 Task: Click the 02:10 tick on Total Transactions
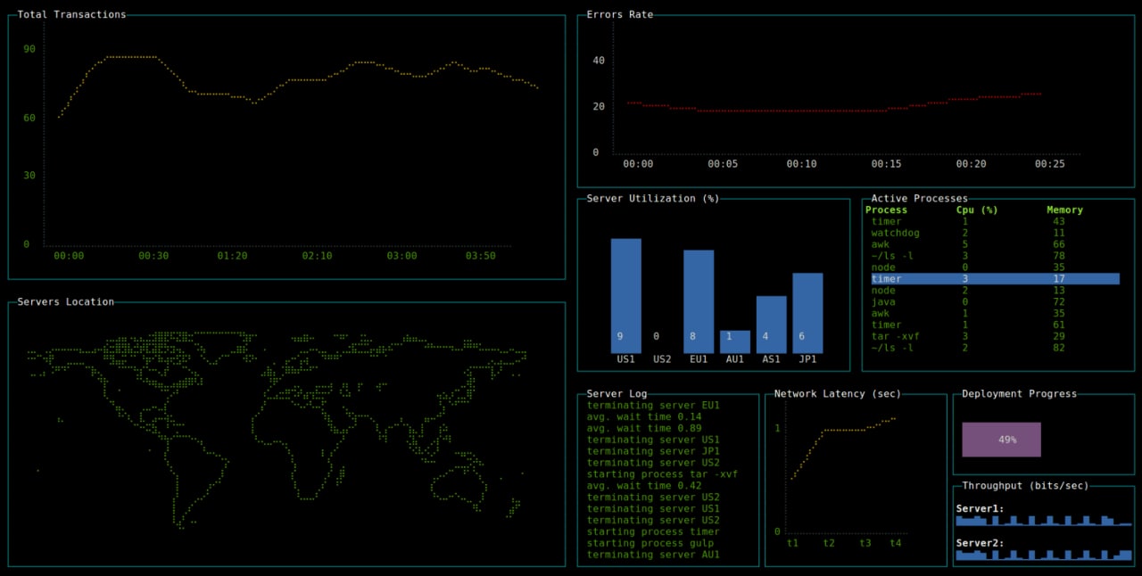pos(317,256)
